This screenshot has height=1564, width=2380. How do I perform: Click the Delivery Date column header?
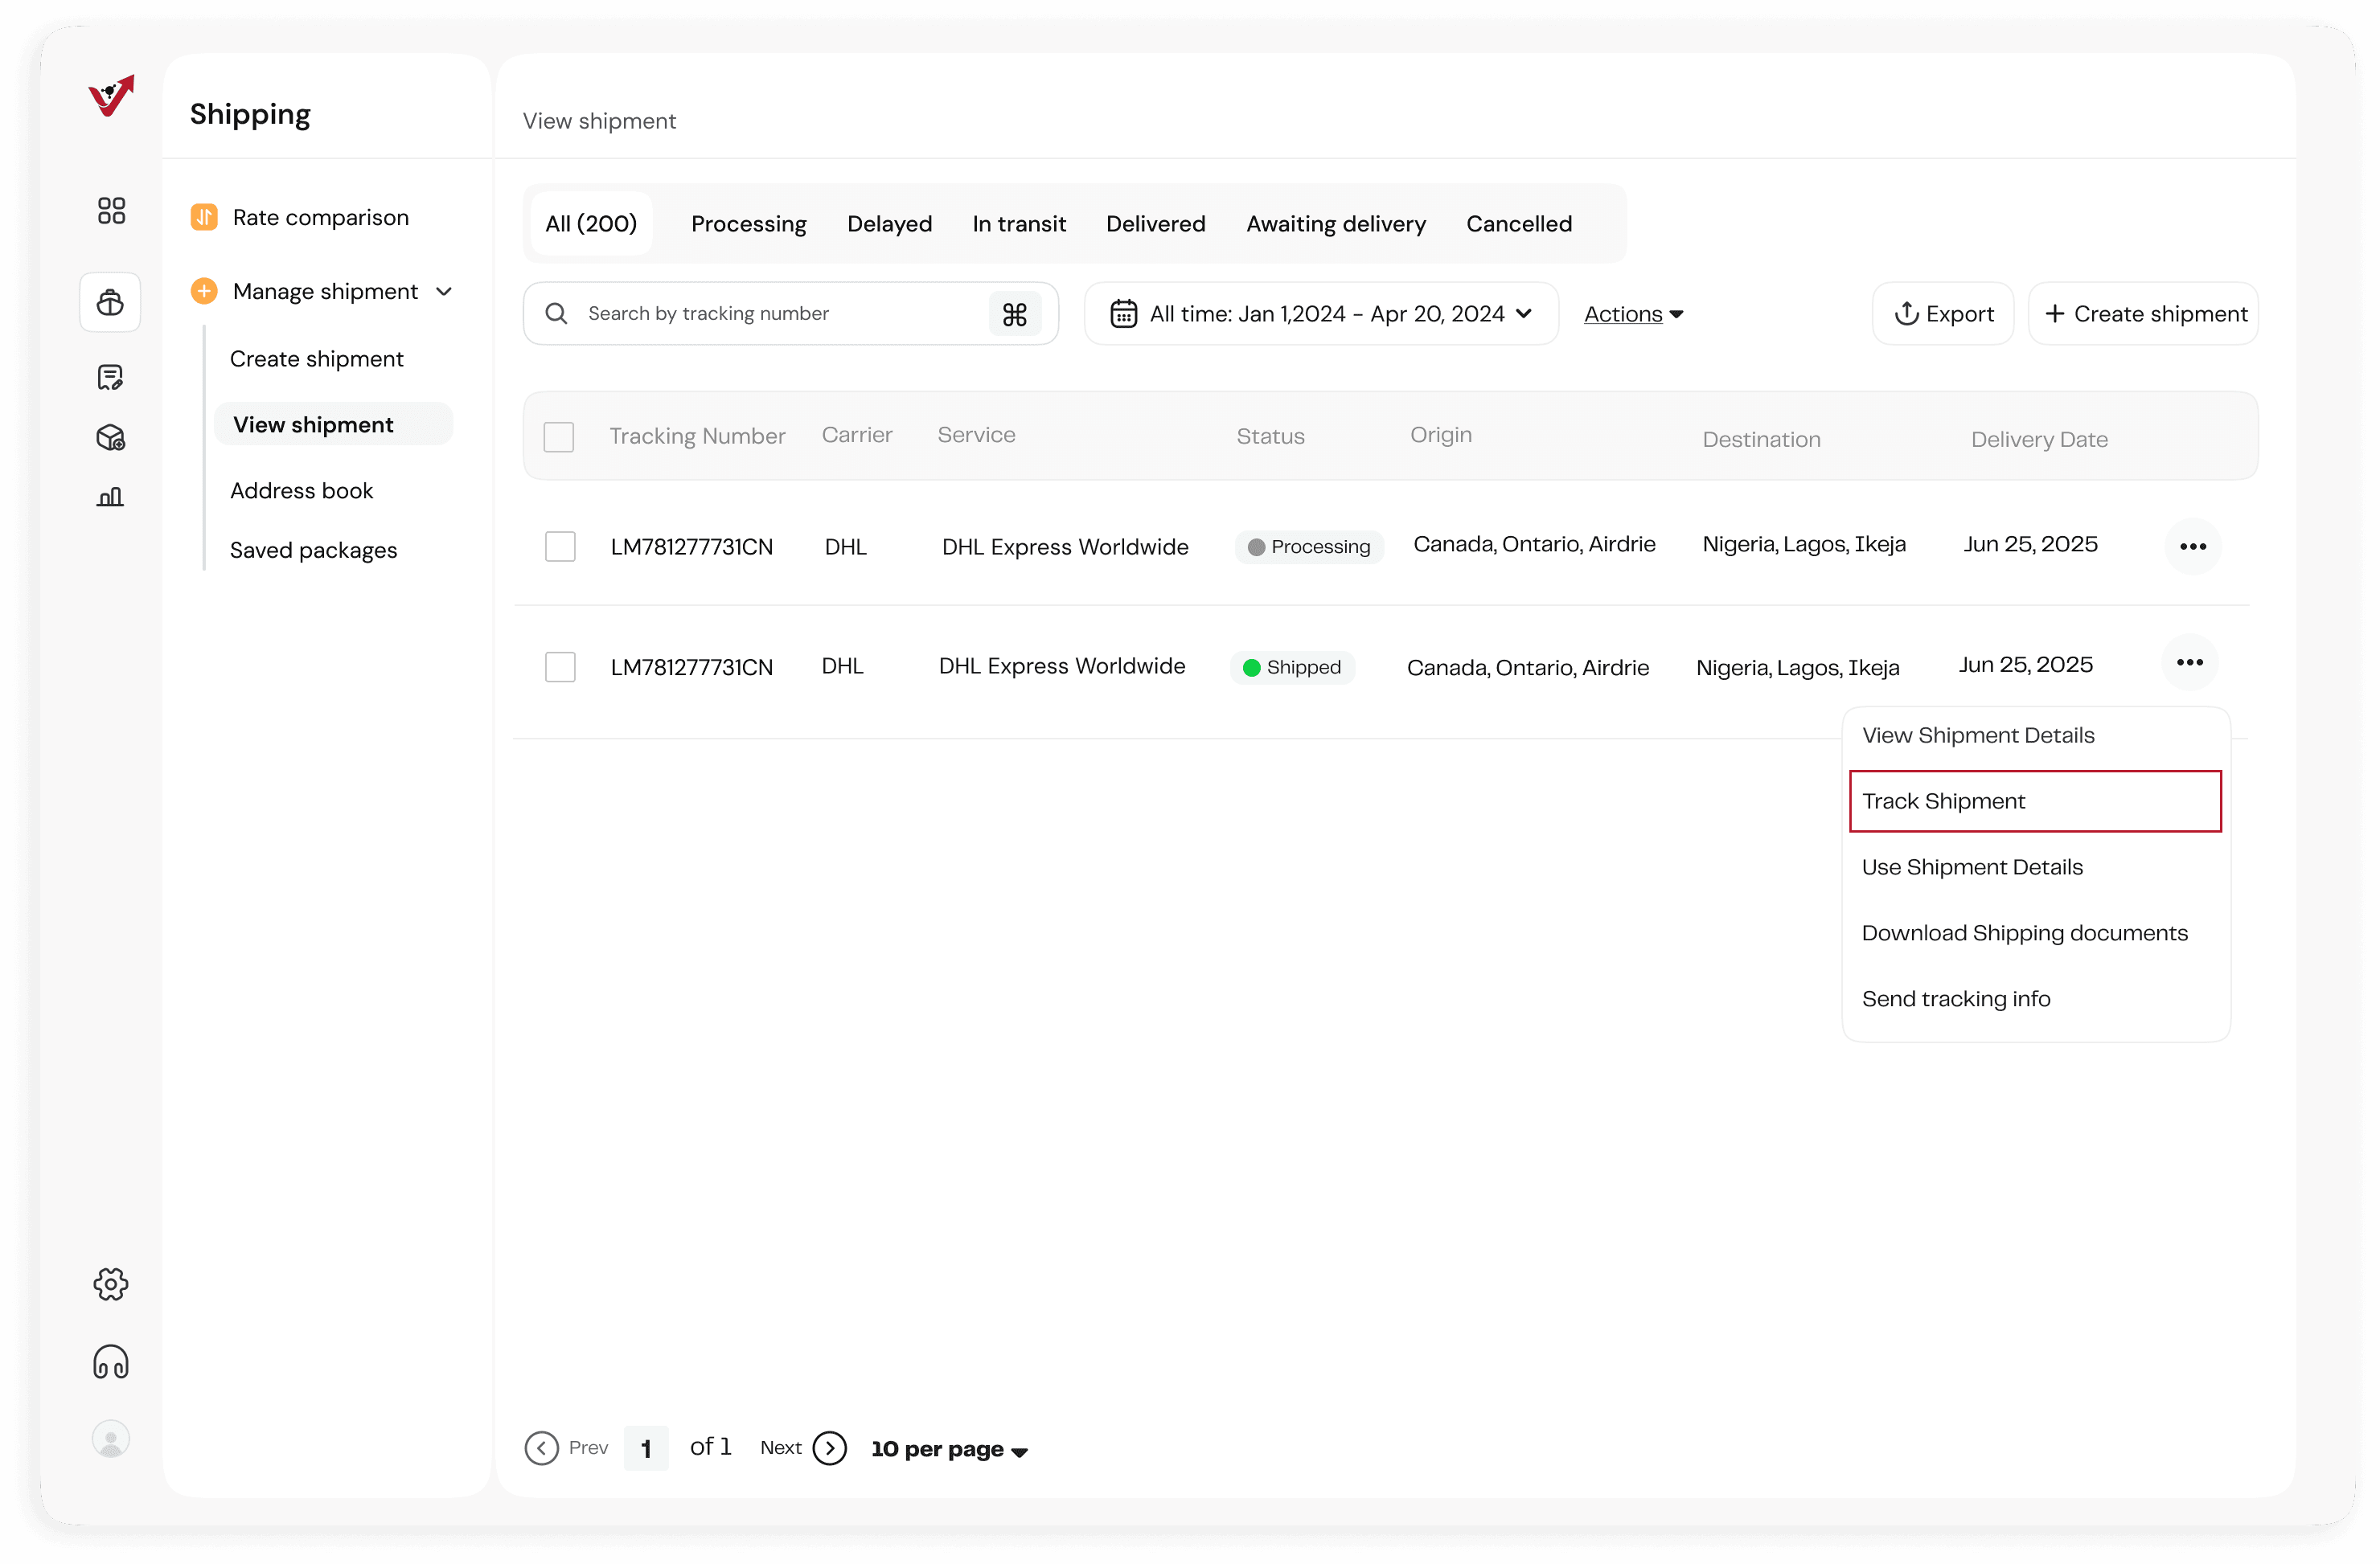2039,440
